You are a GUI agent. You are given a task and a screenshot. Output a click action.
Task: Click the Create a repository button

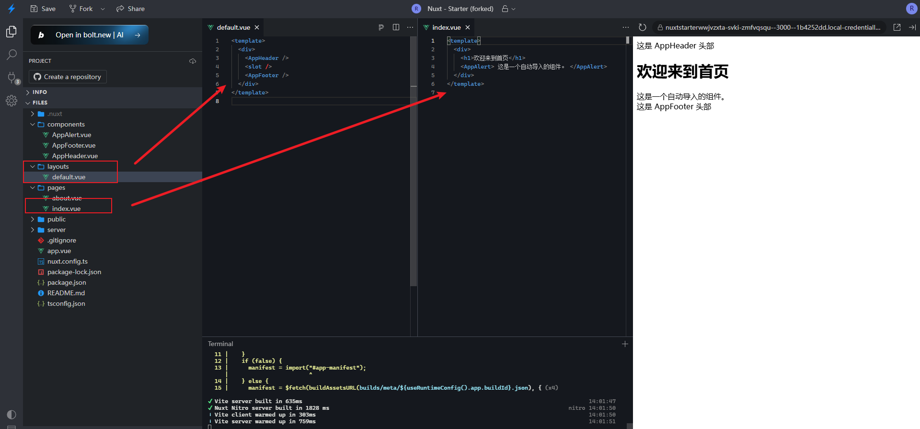coord(68,77)
